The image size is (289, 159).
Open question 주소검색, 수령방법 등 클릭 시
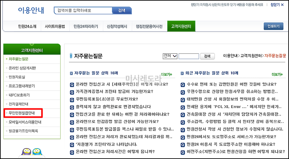coord(235,122)
